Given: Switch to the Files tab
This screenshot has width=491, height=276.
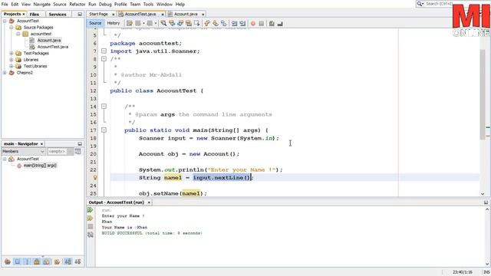Looking at the screenshot, I should [35, 14].
